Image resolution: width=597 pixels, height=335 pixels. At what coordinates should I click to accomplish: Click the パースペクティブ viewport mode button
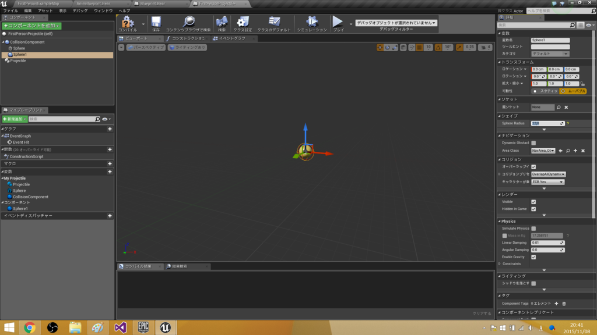coord(146,48)
